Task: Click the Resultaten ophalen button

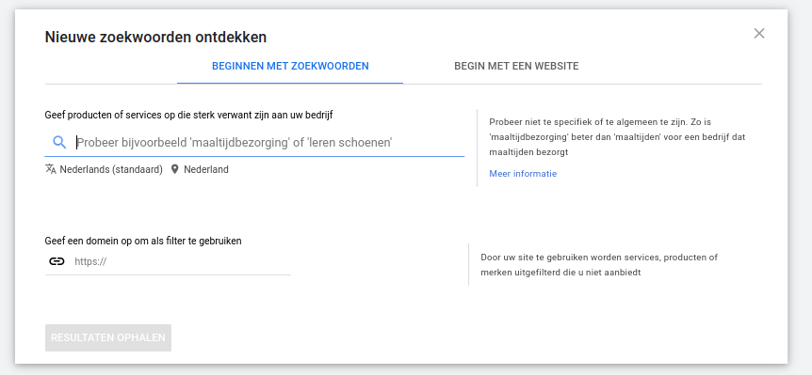Action: pyautogui.click(x=108, y=337)
